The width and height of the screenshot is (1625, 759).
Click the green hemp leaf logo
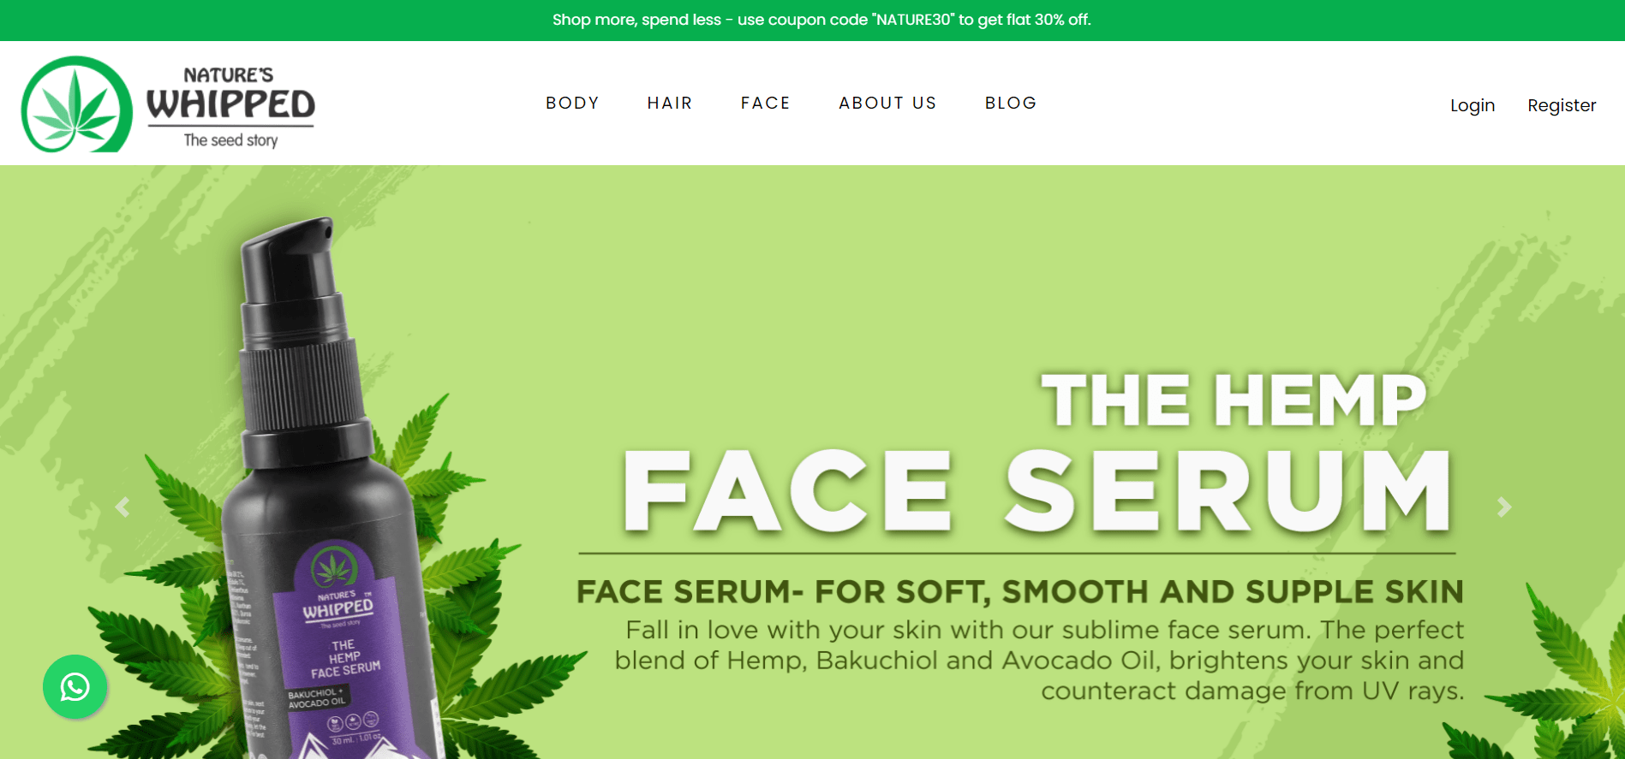coord(77,104)
